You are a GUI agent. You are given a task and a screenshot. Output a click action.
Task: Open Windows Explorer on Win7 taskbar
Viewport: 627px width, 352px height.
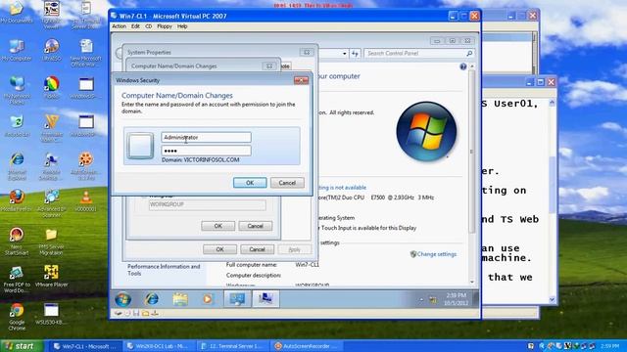(180, 299)
